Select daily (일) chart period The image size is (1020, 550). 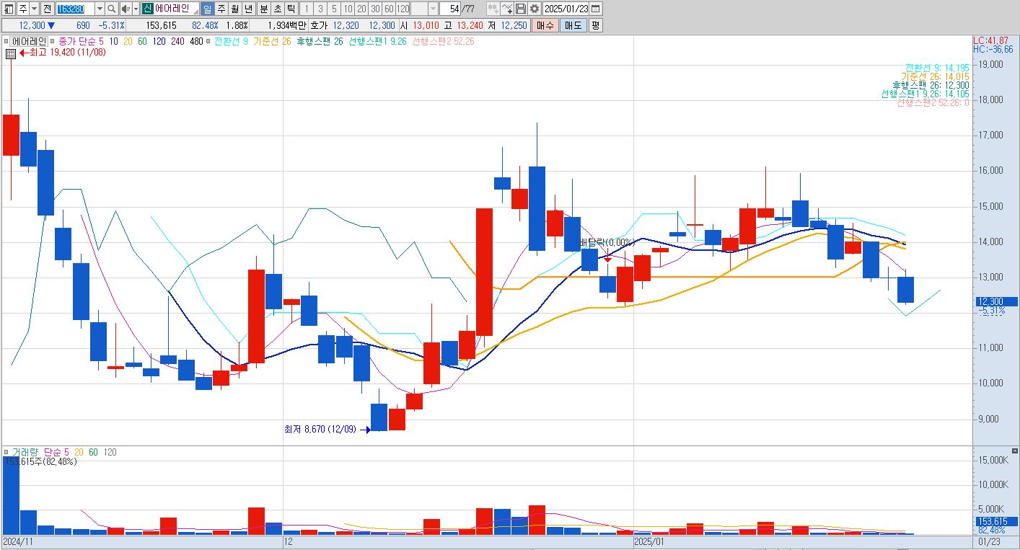207,9
